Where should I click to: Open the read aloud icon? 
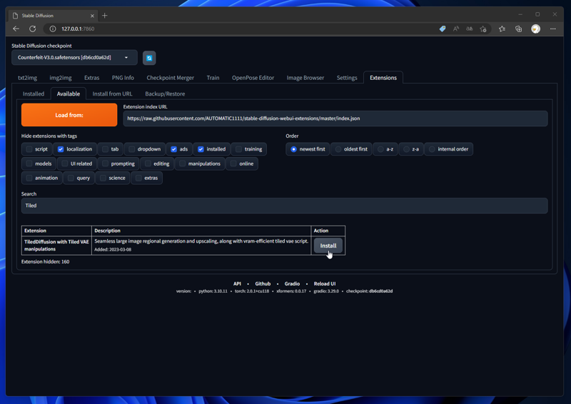tap(456, 29)
